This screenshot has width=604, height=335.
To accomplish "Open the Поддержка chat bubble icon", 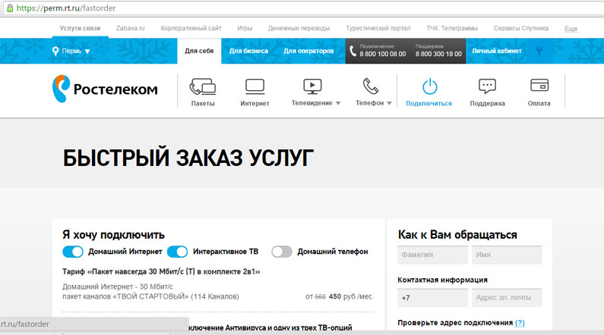I will (487, 86).
